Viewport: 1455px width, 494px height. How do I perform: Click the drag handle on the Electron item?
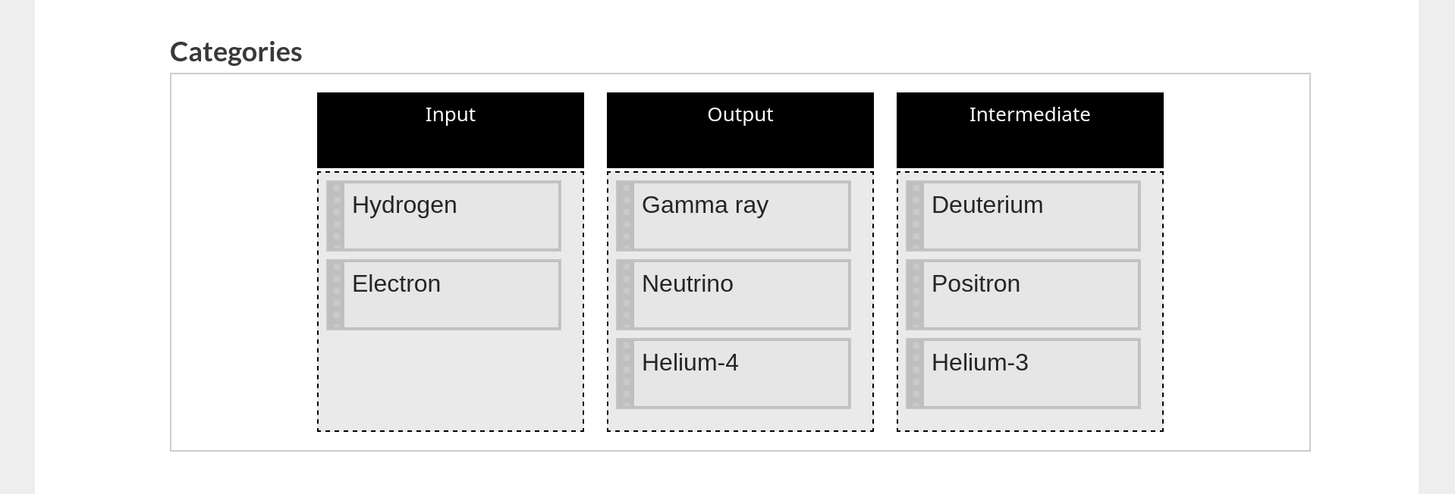coord(337,295)
